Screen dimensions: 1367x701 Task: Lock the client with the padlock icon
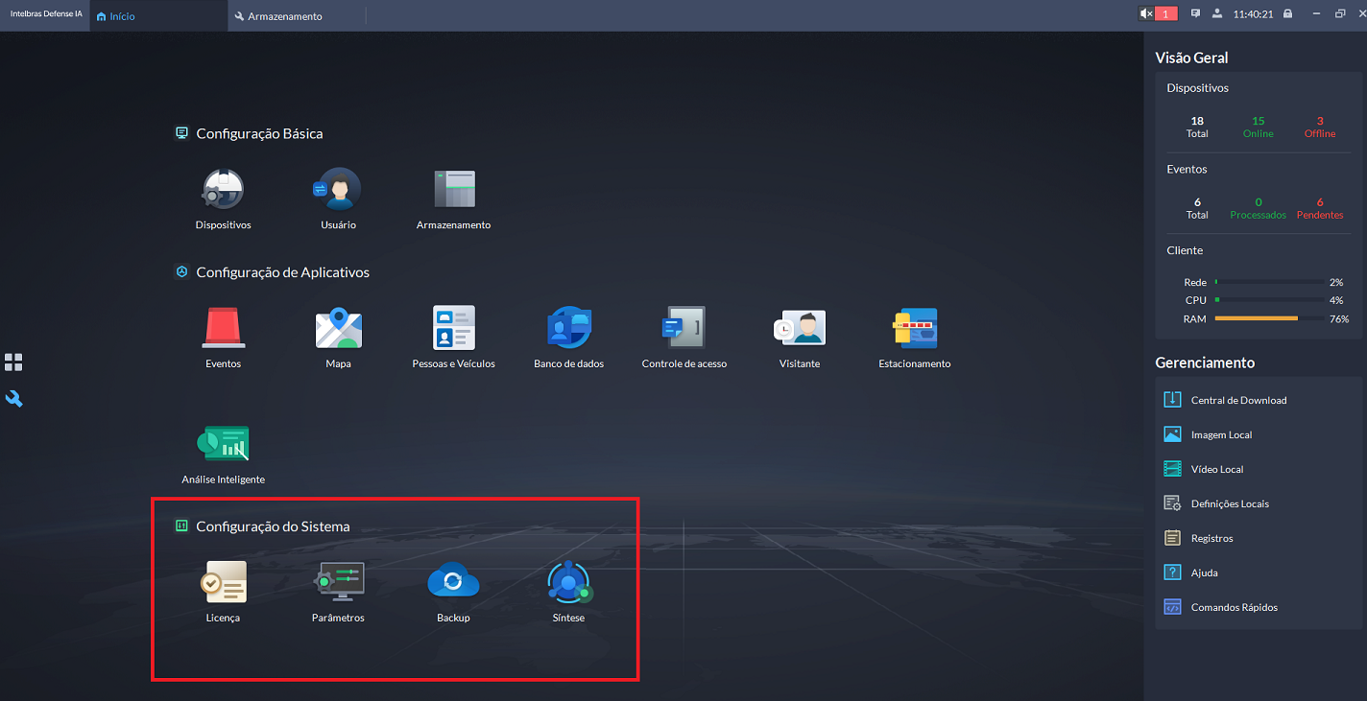(1287, 14)
